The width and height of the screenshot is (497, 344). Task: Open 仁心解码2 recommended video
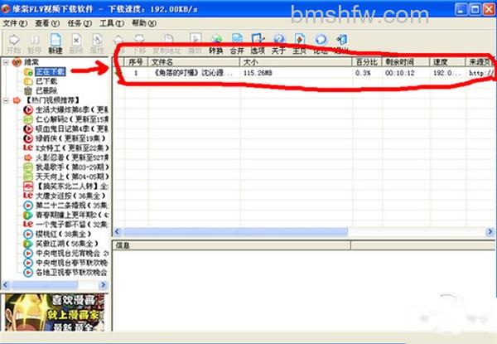click(72, 119)
